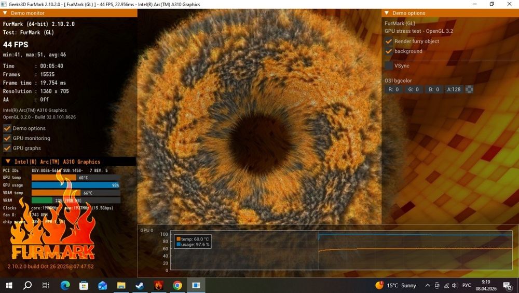The image size is (519, 293).
Task: Close the FurMark window
Action: 510,4
